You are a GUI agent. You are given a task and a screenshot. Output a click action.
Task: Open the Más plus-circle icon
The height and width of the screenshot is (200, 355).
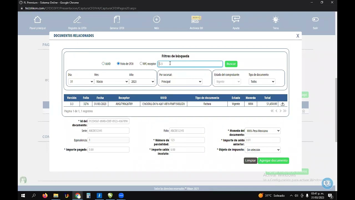point(156,19)
